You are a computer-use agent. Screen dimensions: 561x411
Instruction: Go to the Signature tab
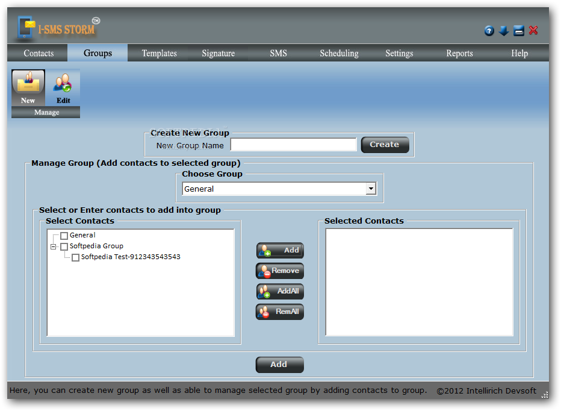click(x=219, y=53)
